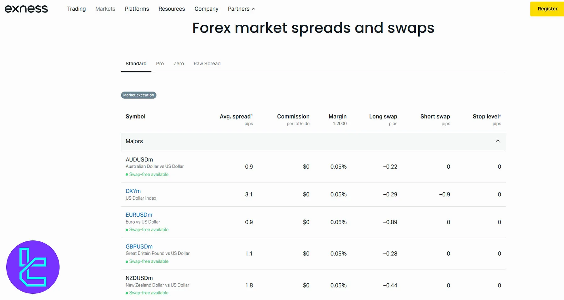
Task: Open the Markets menu
Action: coord(105,9)
